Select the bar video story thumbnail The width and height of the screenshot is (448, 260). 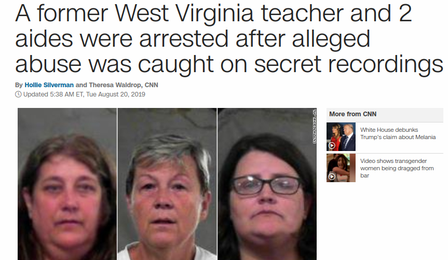pyautogui.click(x=341, y=168)
